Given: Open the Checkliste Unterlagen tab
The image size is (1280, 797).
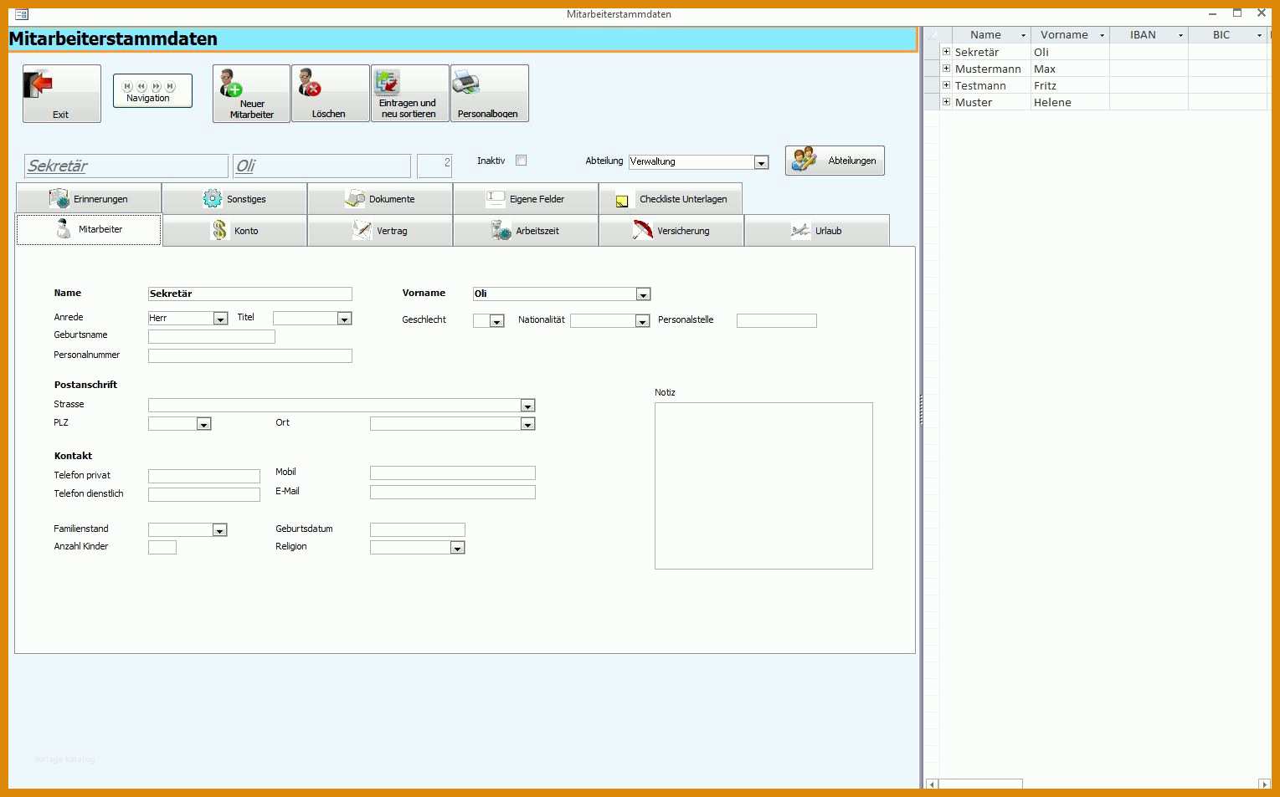Looking at the screenshot, I should [671, 199].
